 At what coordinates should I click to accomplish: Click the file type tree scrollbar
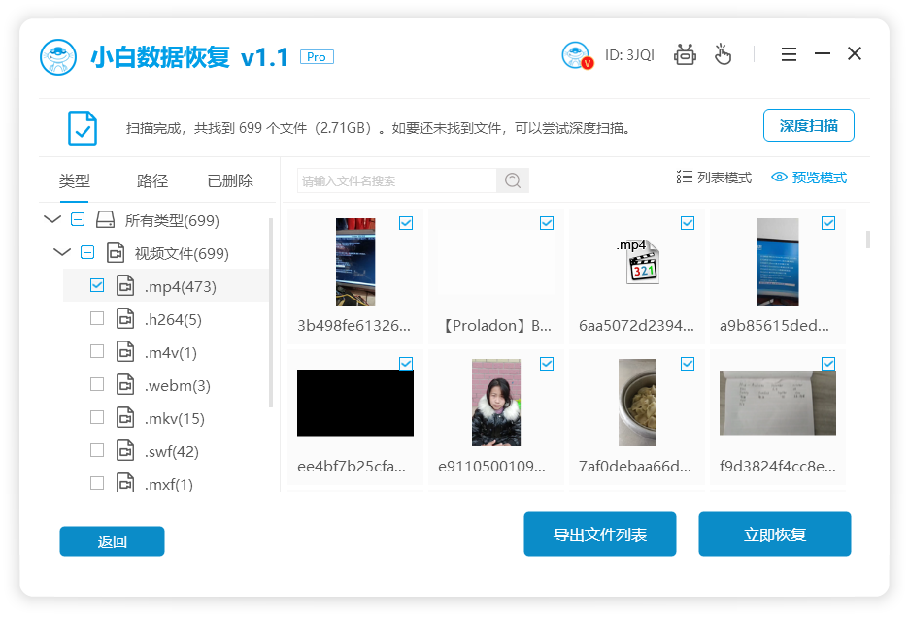pos(271,312)
